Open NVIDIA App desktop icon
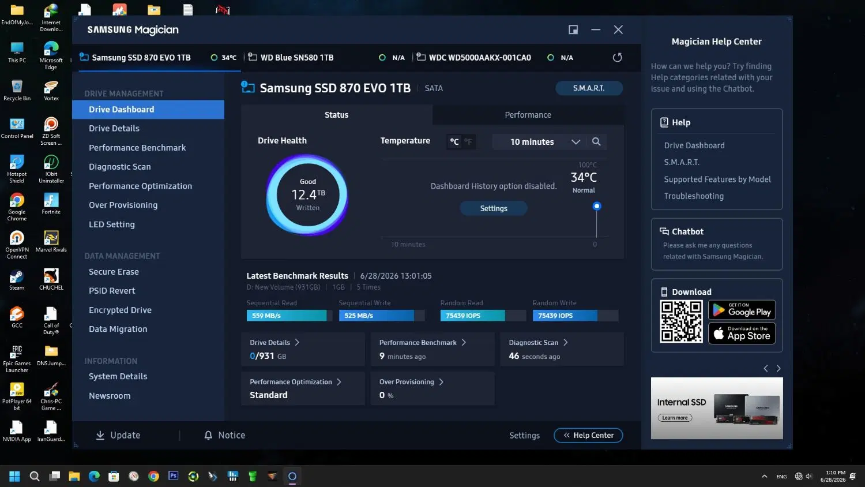The height and width of the screenshot is (487, 865). (x=17, y=430)
